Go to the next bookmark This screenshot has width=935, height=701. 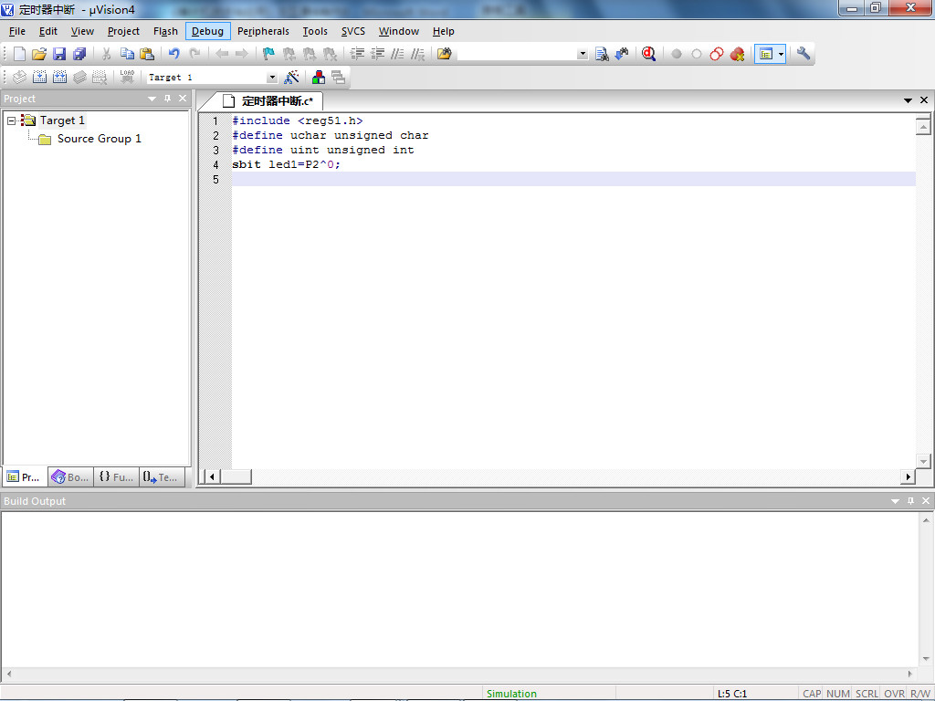click(x=310, y=54)
